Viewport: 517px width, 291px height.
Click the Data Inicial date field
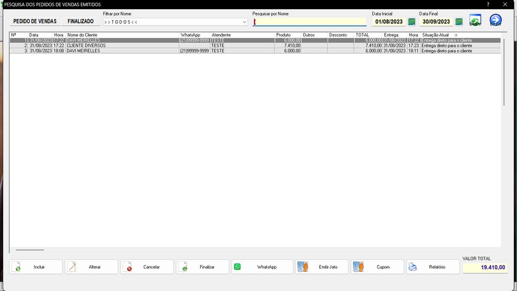pyautogui.click(x=389, y=22)
